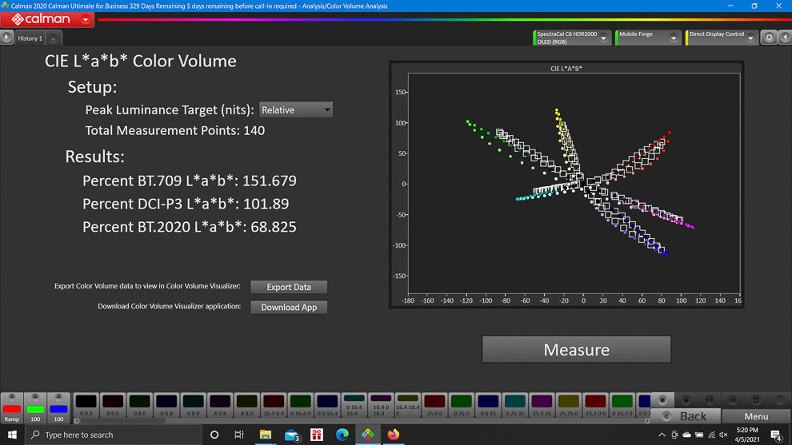Click the Export Data button
792x445 pixels.
coord(289,287)
